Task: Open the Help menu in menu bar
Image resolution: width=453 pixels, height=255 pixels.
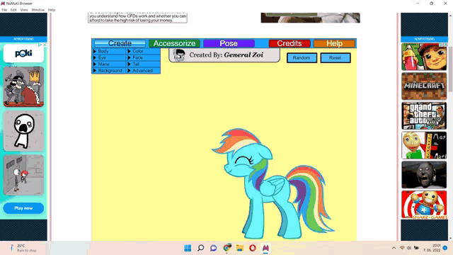Action: 52,10
